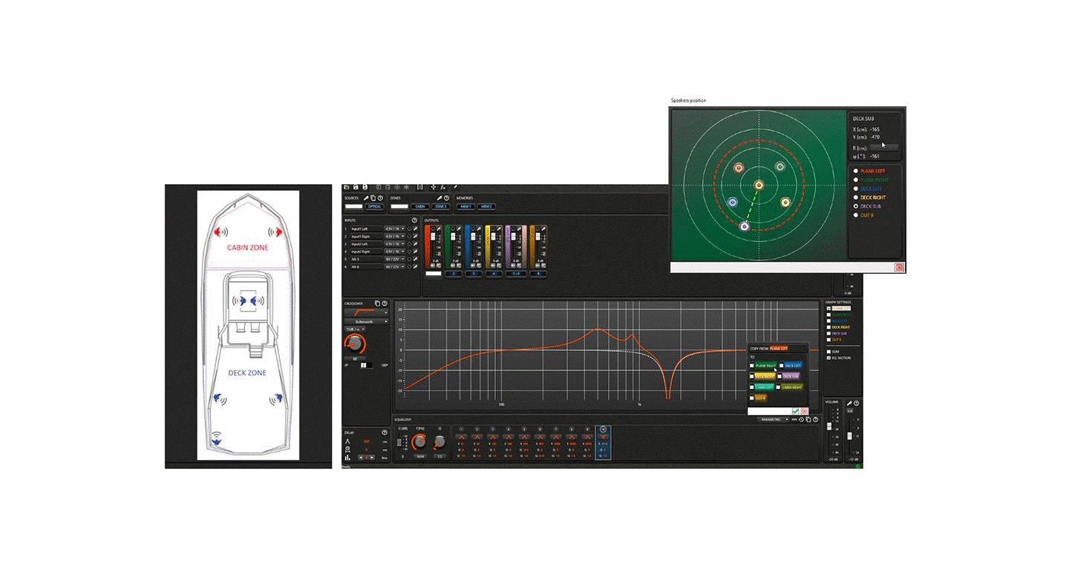Open the PARAMETRIC equalizer mode dropdown
The width and height of the screenshot is (1069, 570).
tap(776, 420)
